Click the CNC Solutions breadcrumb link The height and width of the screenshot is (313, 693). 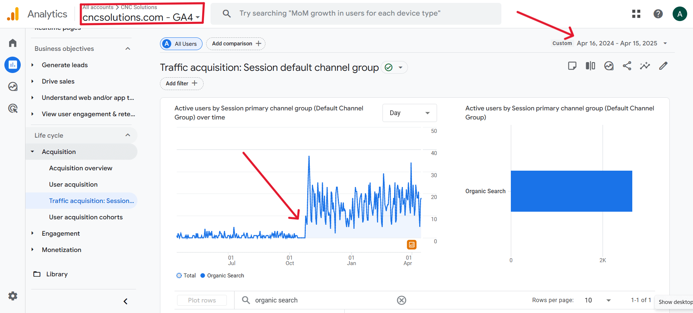coord(139,7)
